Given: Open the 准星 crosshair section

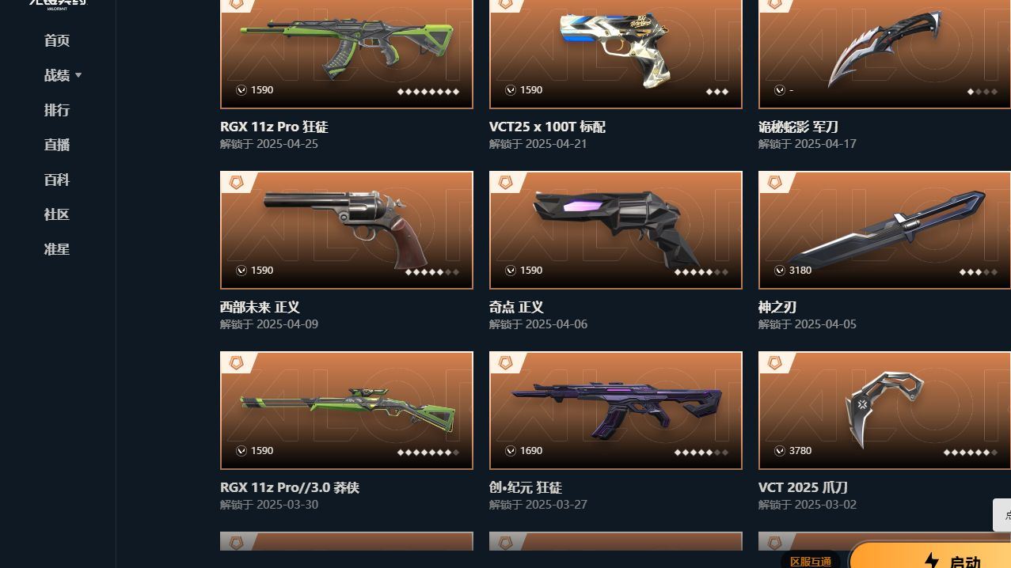Looking at the screenshot, I should pyautogui.click(x=57, y=249).
